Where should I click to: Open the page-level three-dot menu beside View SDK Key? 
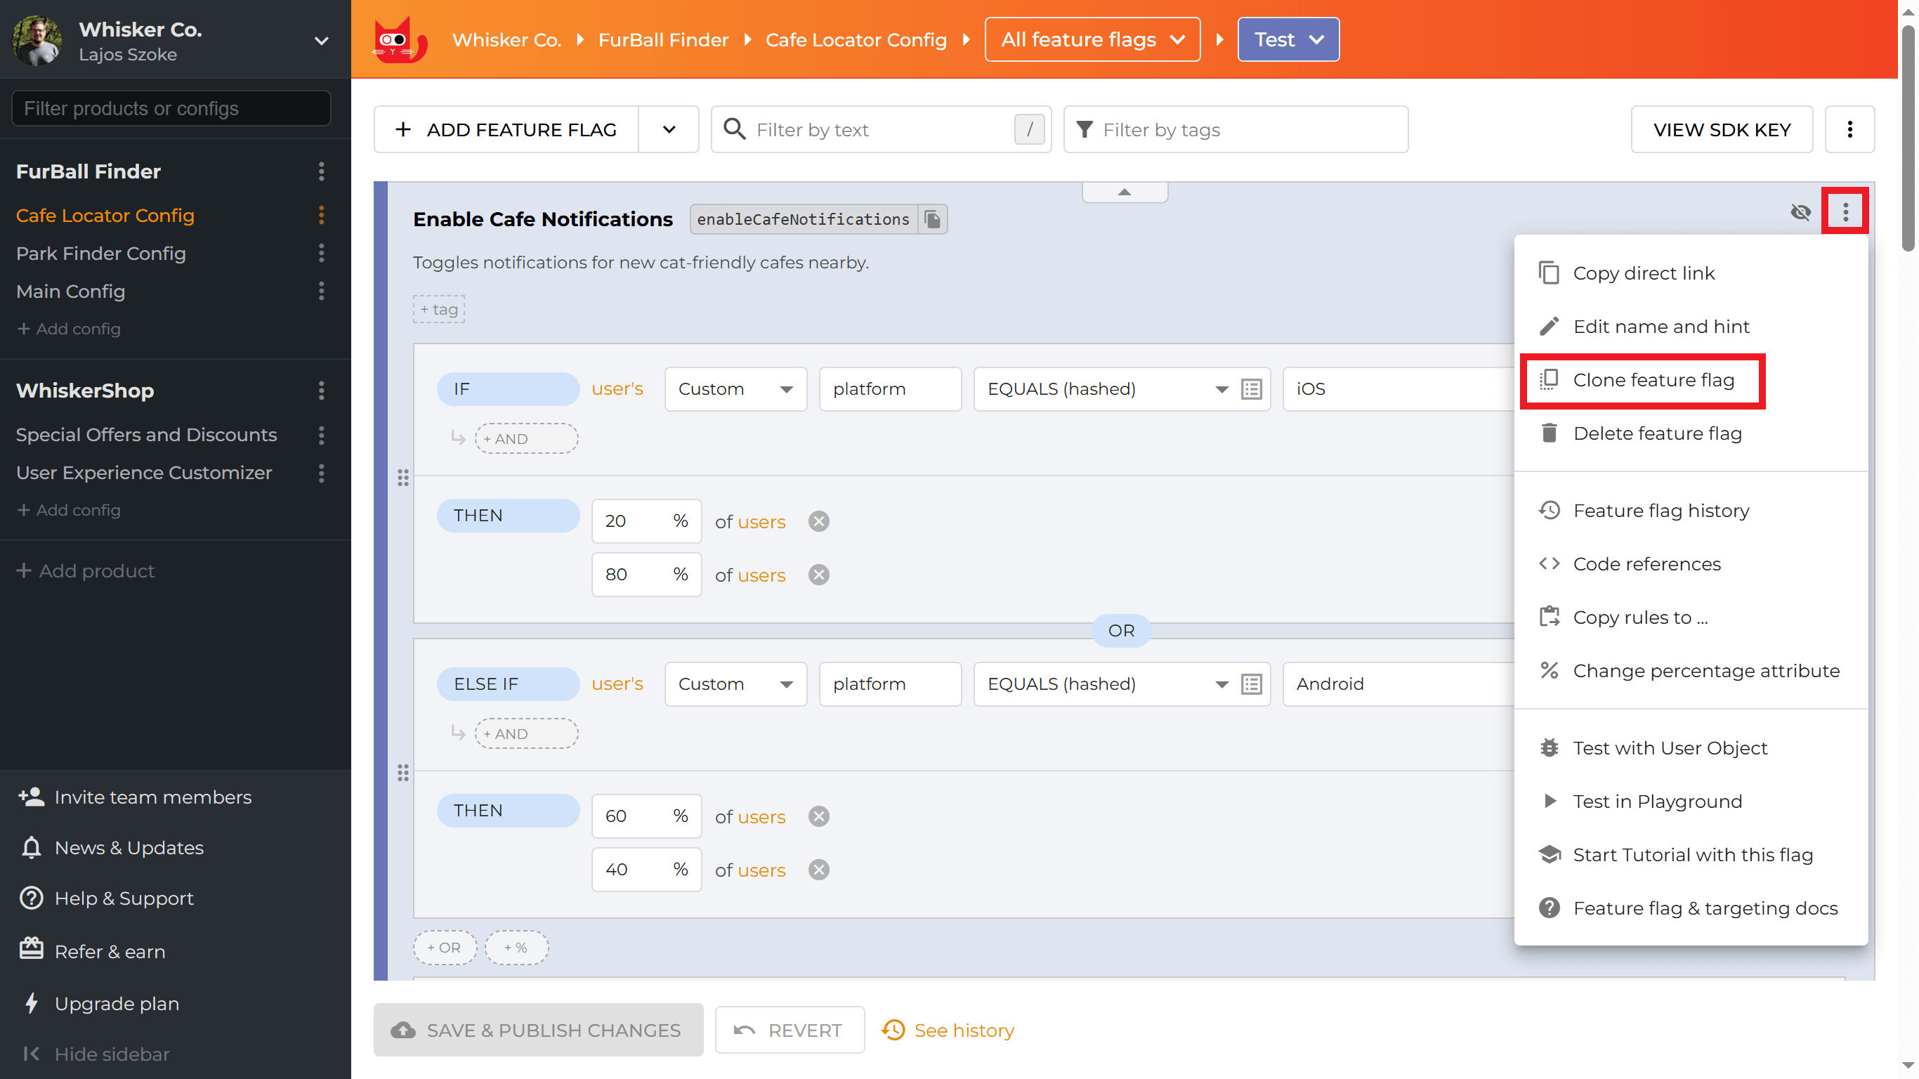pyautogui.click(x=1849, y=130)
